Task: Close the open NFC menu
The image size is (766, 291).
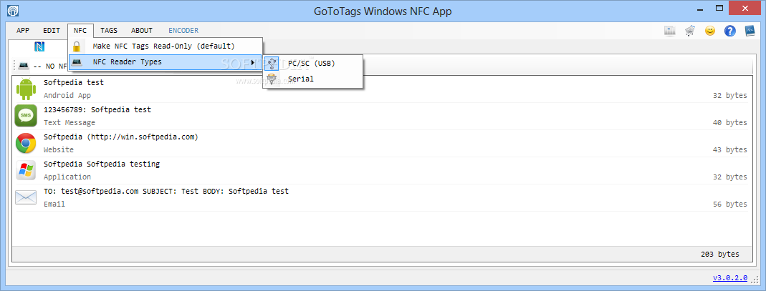Action: [x=80, y=30]
